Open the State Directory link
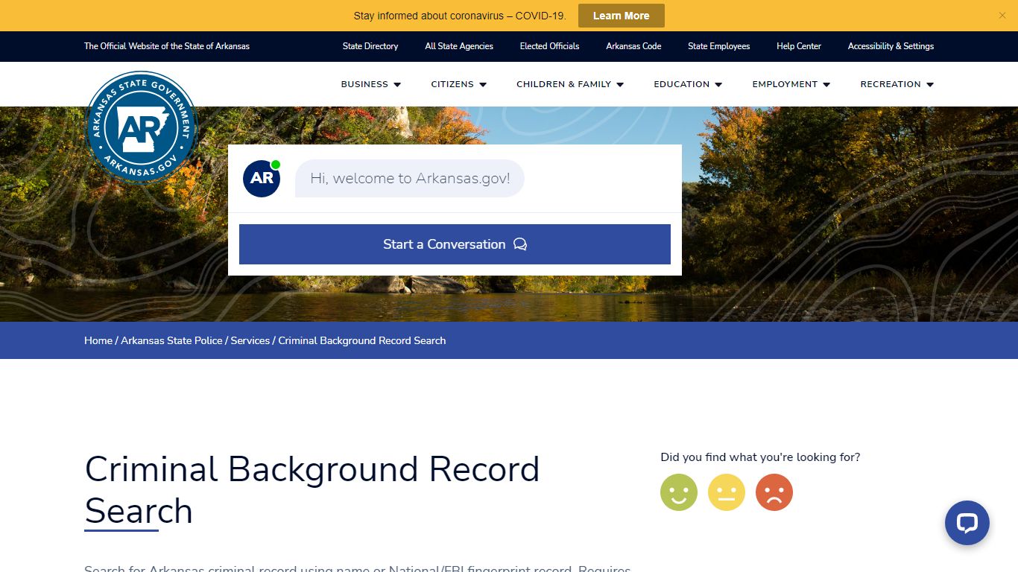1018x572 pixels. (x=370, y=46)
